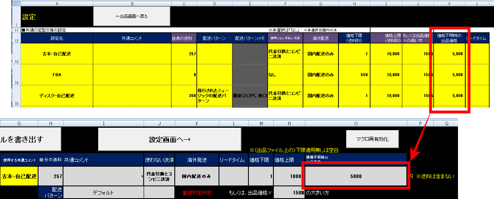Click the 257 shipping cost cell in row 13
Viewport: 494px width, 199px height.
184,54
